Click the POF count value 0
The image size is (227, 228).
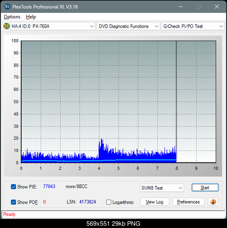tap(45, 202)
